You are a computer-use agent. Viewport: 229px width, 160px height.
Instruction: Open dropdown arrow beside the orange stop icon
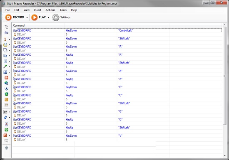(x=9, y=135)
